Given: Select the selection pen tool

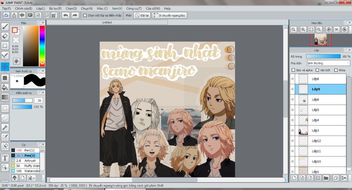Looking at the screenshot, I should (5, 137).
